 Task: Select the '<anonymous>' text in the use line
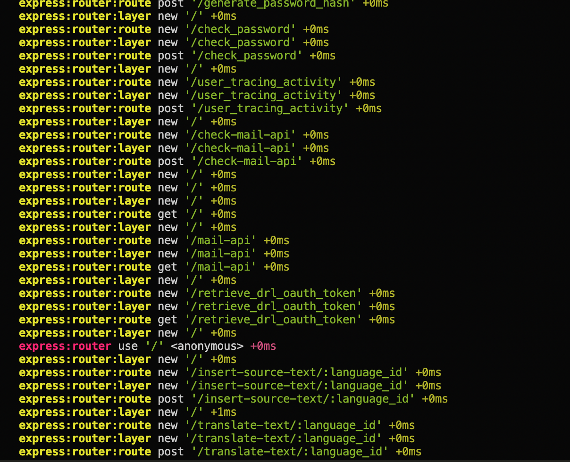point(207,346)
